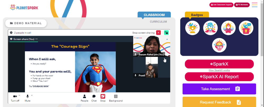This screenshot has height=107, width=264.
Task: Switch to the Classroom tab
Action: coord(154,15)
